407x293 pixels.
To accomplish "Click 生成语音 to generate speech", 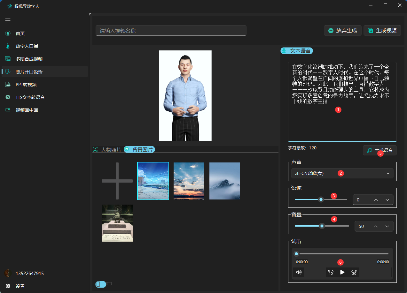I will point(380,150).
